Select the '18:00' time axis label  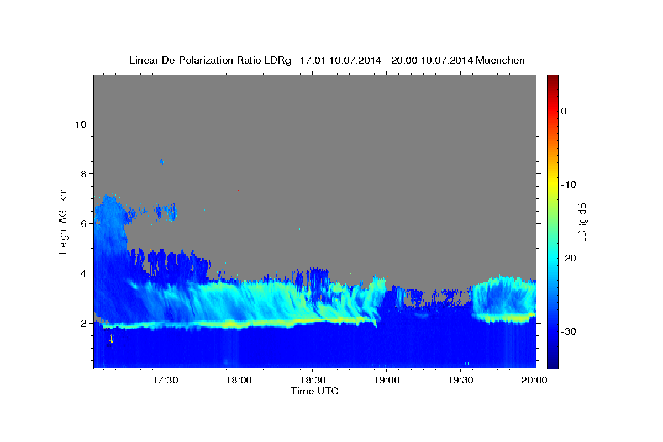coord(239,381)
